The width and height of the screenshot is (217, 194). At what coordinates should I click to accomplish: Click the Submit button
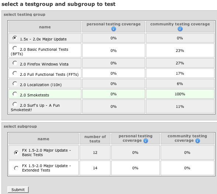[x=18, y=190]
